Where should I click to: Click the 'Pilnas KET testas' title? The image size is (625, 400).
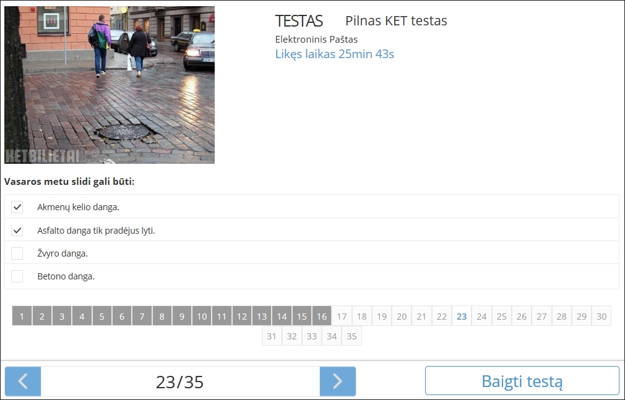coord(396,21)
